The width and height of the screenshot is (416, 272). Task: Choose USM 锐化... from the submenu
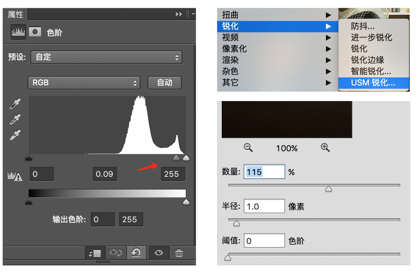coord(374,82)
